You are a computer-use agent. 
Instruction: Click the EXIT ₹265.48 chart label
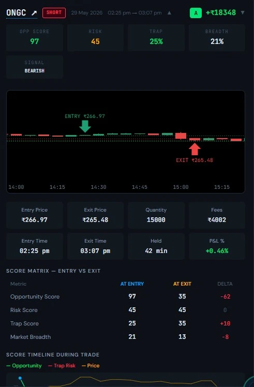(195, 160)
